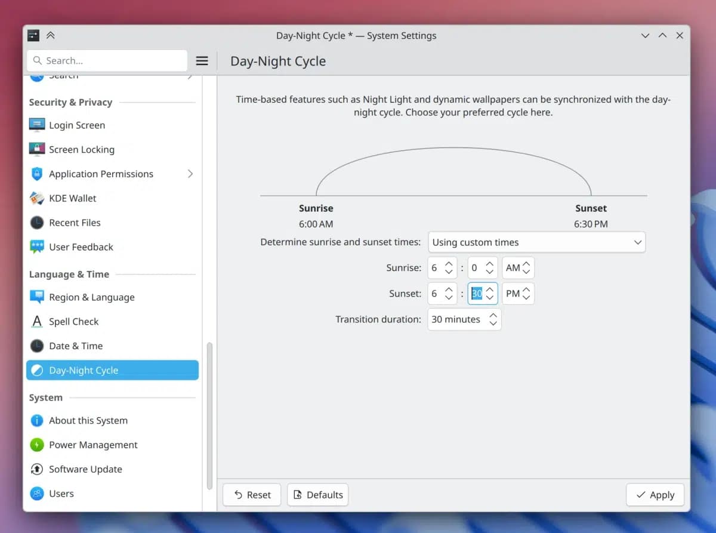The width and height of the screenshot is (716, 533).
Task: Open User Feedback icon
Action: 37,247
